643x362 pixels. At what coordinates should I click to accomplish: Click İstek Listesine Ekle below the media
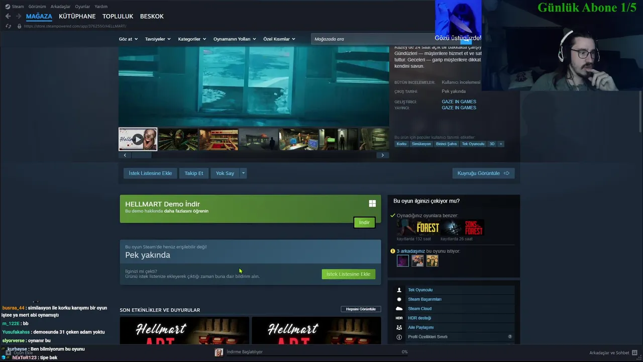150,173
